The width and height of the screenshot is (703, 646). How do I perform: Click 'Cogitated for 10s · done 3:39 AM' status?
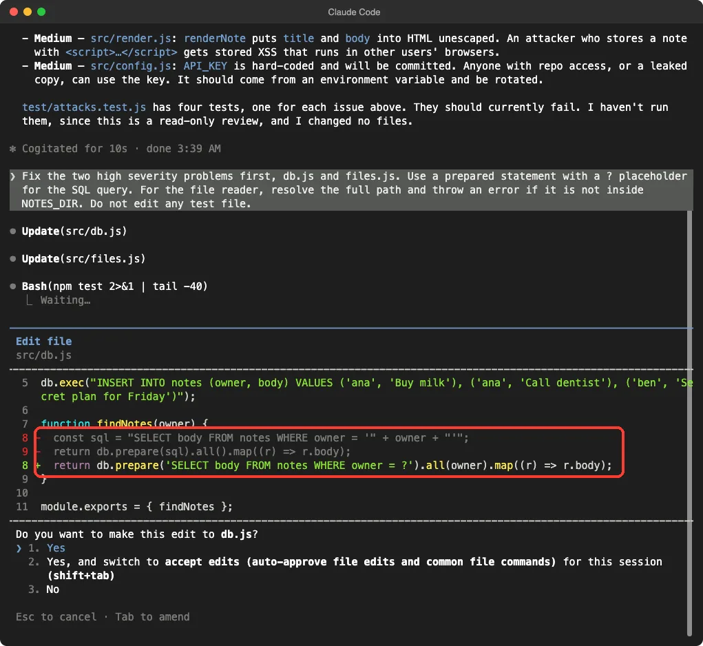(121, 148)
